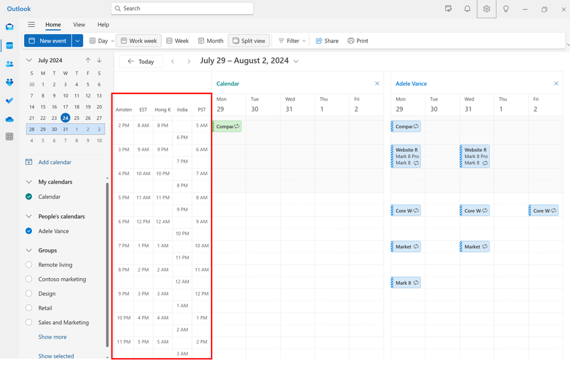The image size is (570, 370).
Task: Open the My Day panel icon
Action: 448,9
